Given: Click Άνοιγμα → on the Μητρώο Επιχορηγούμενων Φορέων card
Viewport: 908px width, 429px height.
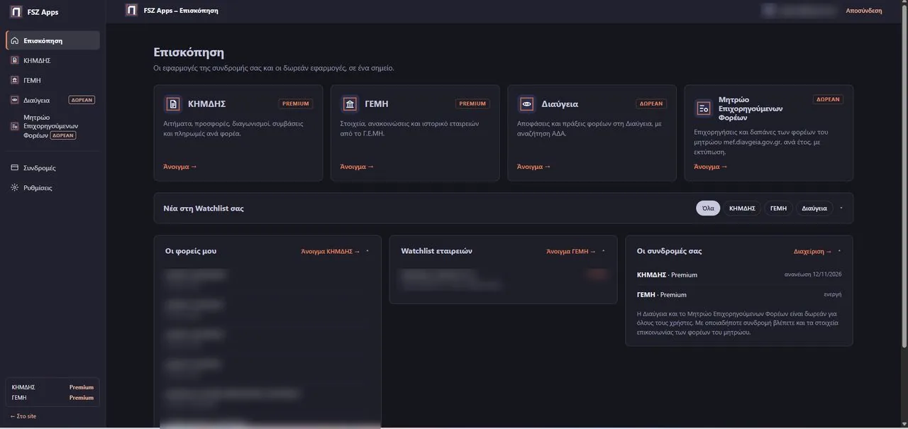Looking at the screenshot, I should pos(711,167).
